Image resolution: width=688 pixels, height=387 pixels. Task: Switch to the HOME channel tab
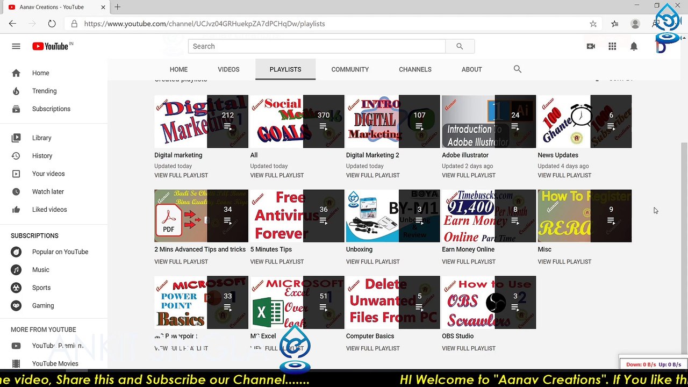pyautogui.click(x=178, y=69)
